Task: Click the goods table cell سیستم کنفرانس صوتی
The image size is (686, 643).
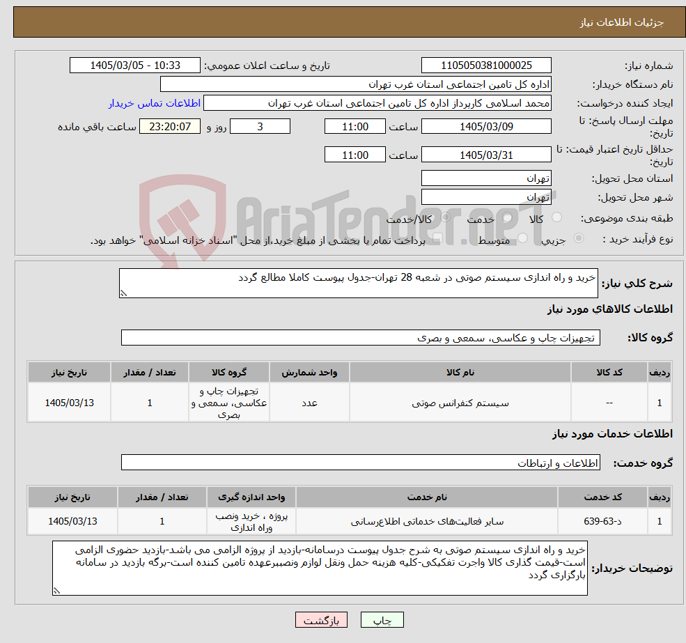Action: click(x=460, y=403)
